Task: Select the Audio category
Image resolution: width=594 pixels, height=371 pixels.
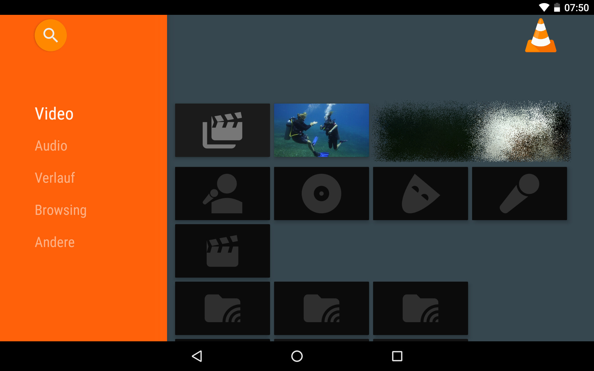Action: (51, 146)
